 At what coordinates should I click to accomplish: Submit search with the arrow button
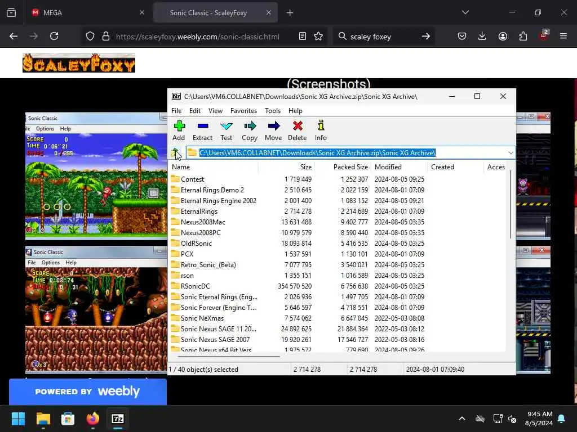[426, 37]
